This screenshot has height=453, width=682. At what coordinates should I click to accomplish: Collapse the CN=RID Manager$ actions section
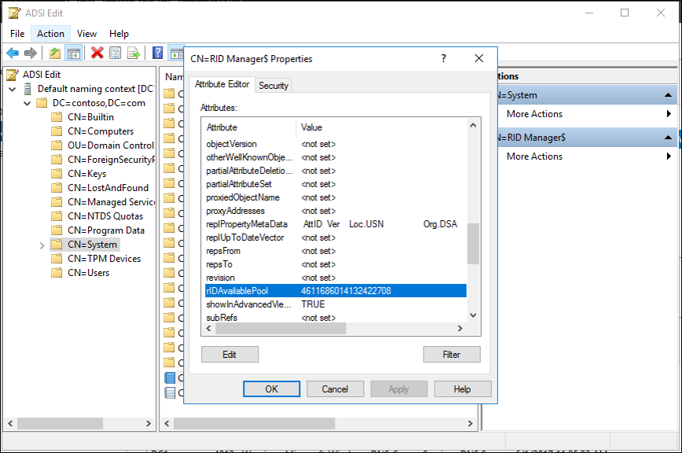(668, 138)
